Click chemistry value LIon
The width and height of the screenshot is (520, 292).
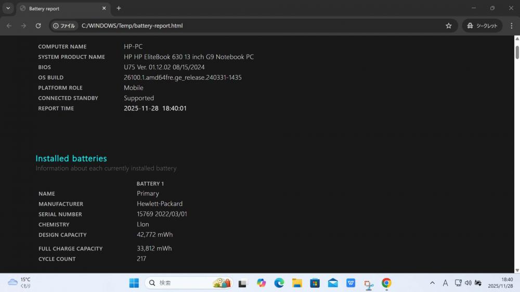142,224
